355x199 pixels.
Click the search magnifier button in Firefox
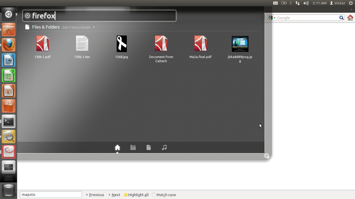[x=341, y=18]
